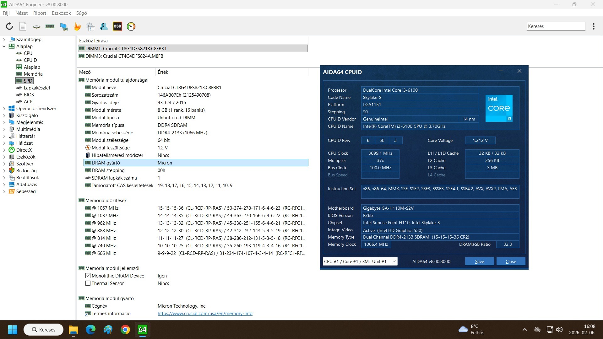Select DIMM3 Crucial CT4G4DFS824A device
This screenshot has width=603, height=339.
click(x=124, y=56)
